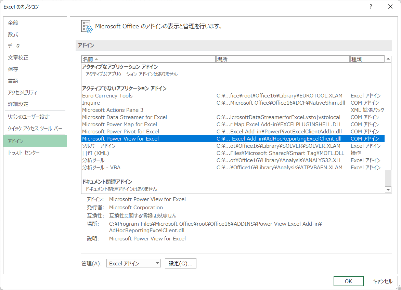Select the 分析ツール - VBA row
This screenshot has width=401, height=290.
(233, 167)
